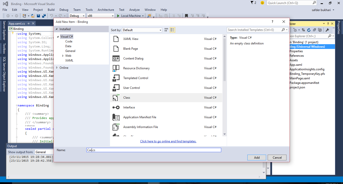
Task: Click the Navigate Backward toolbar icon
Action: (x=8, y=16)
